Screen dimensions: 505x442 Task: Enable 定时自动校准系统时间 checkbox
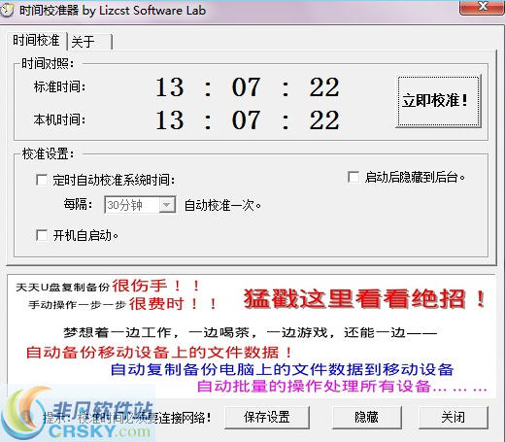[42, 180]
